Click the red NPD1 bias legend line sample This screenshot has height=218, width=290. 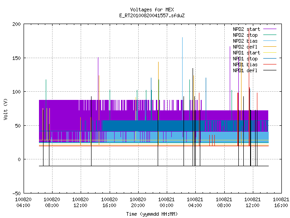coord(270,64)
